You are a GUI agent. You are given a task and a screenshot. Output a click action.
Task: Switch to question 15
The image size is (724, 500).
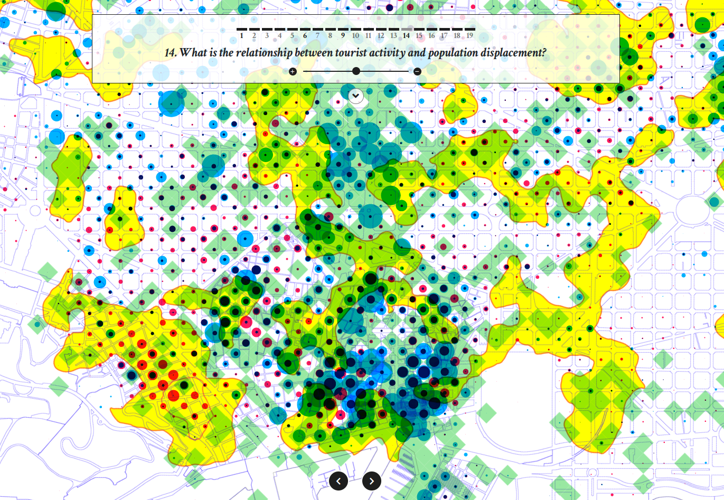pyautogui.click(x=419, y=34)
